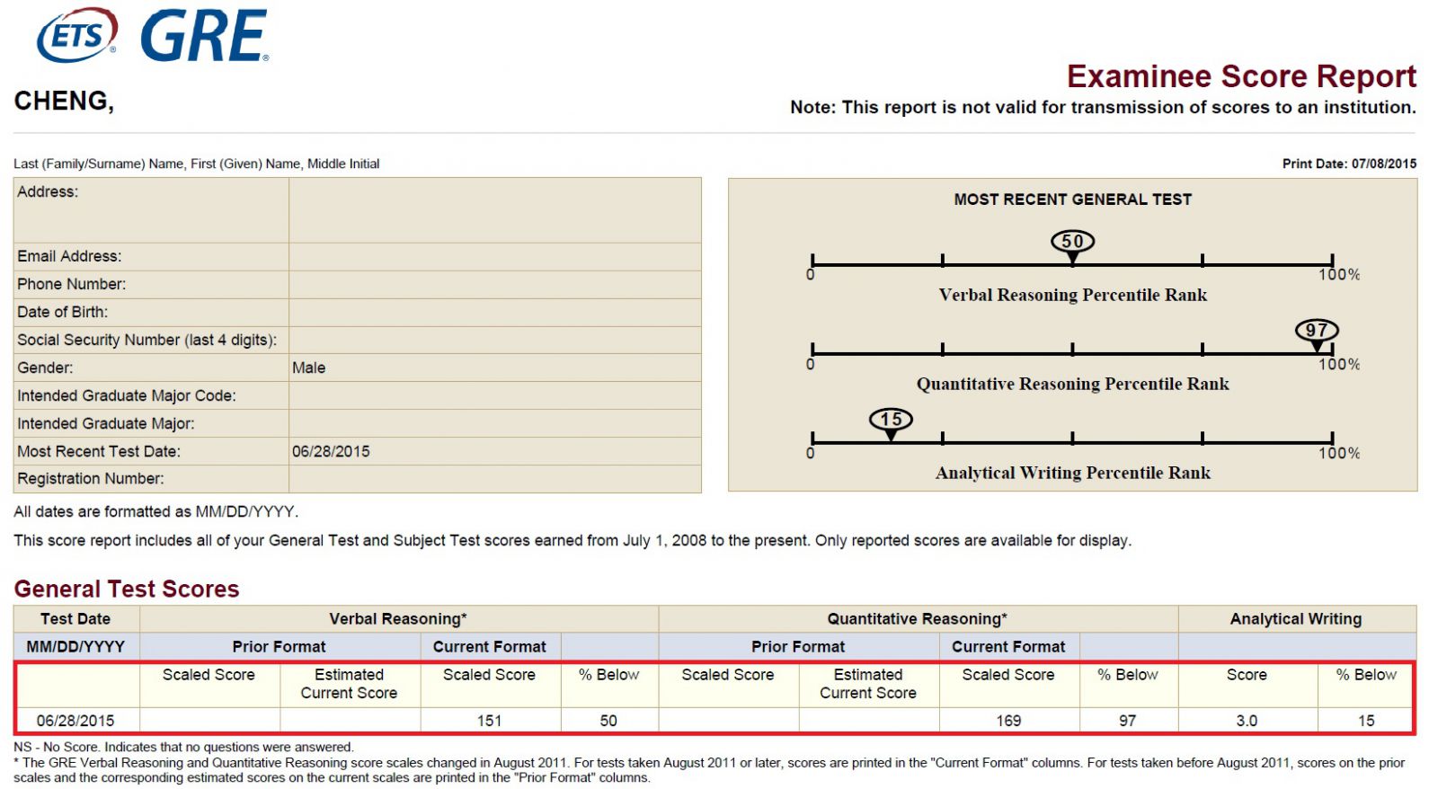Viewport: 1438px width, 789px height.
Task: Click the Intended Graduate Major: label
Action: pos(106,423)
